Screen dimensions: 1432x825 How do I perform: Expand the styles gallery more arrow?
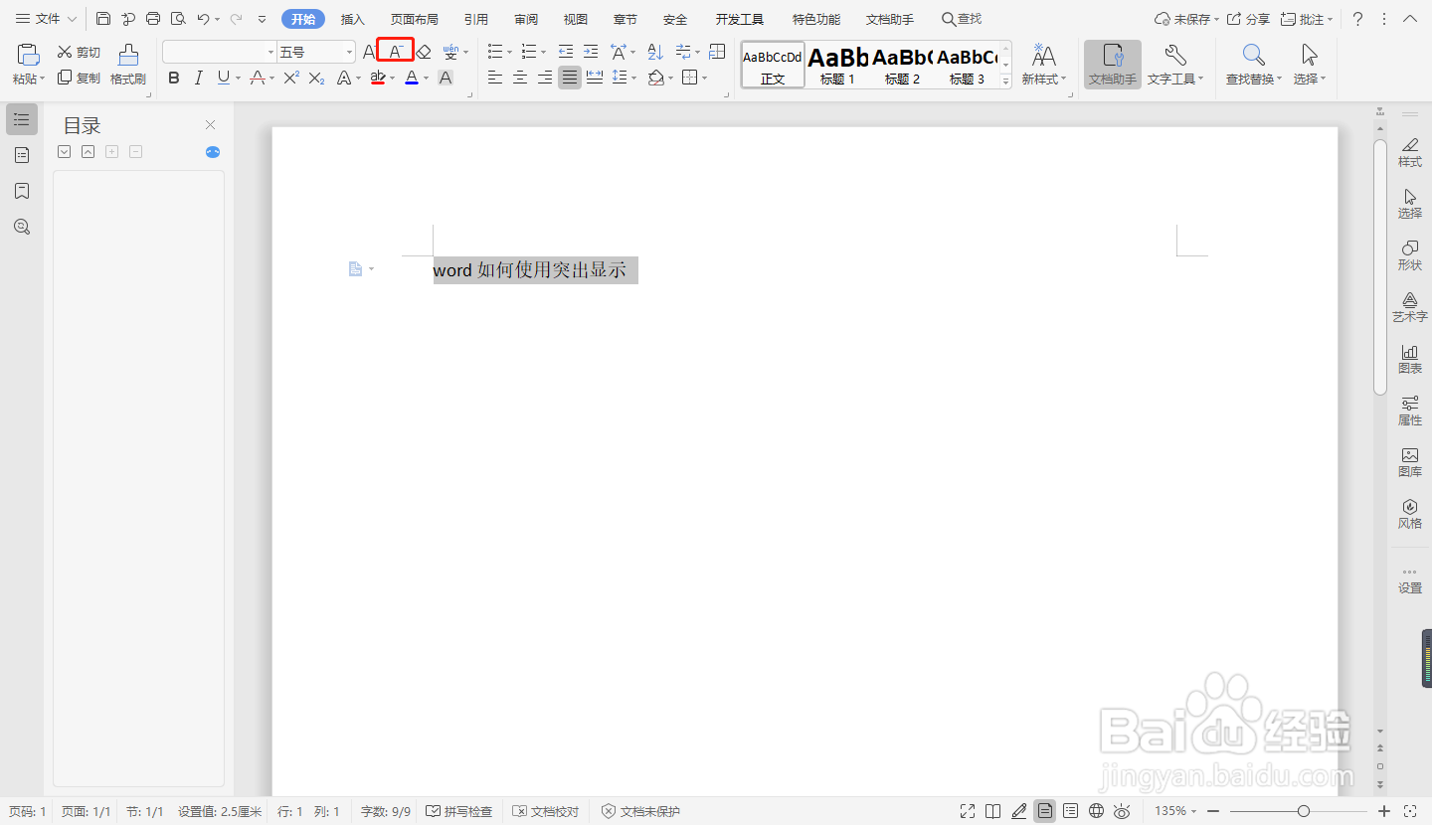tap(1005, 81)
